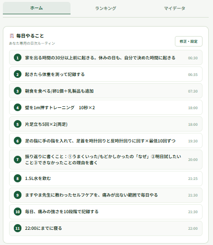Select the 痛みの強さを10段階で記録する task
This screenshot has width=213, height=245.
tap(106, 212)
